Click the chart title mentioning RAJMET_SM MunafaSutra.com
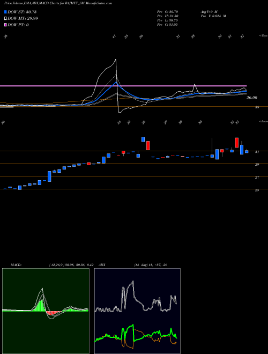Screen dimensions: 268x354 (58, 3)
